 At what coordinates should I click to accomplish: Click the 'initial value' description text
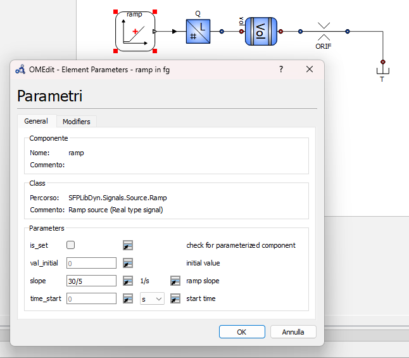203,263
